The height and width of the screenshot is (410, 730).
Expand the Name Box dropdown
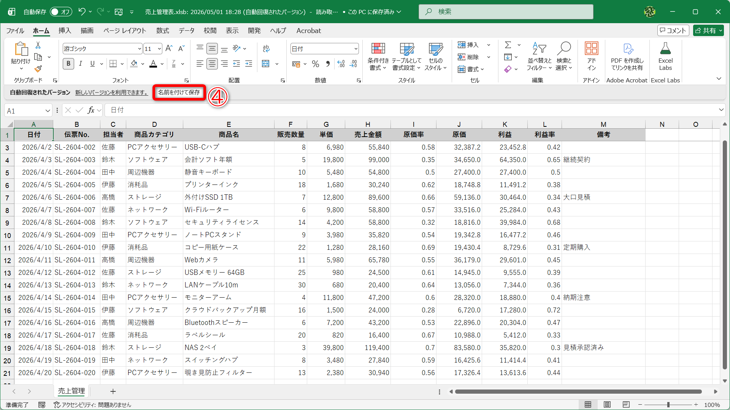(x=48, y=111)
